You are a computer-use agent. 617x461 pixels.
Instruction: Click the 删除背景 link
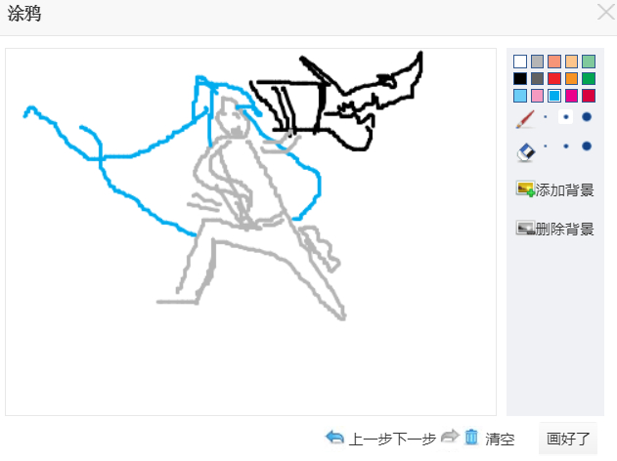click(x=564, y=229)
